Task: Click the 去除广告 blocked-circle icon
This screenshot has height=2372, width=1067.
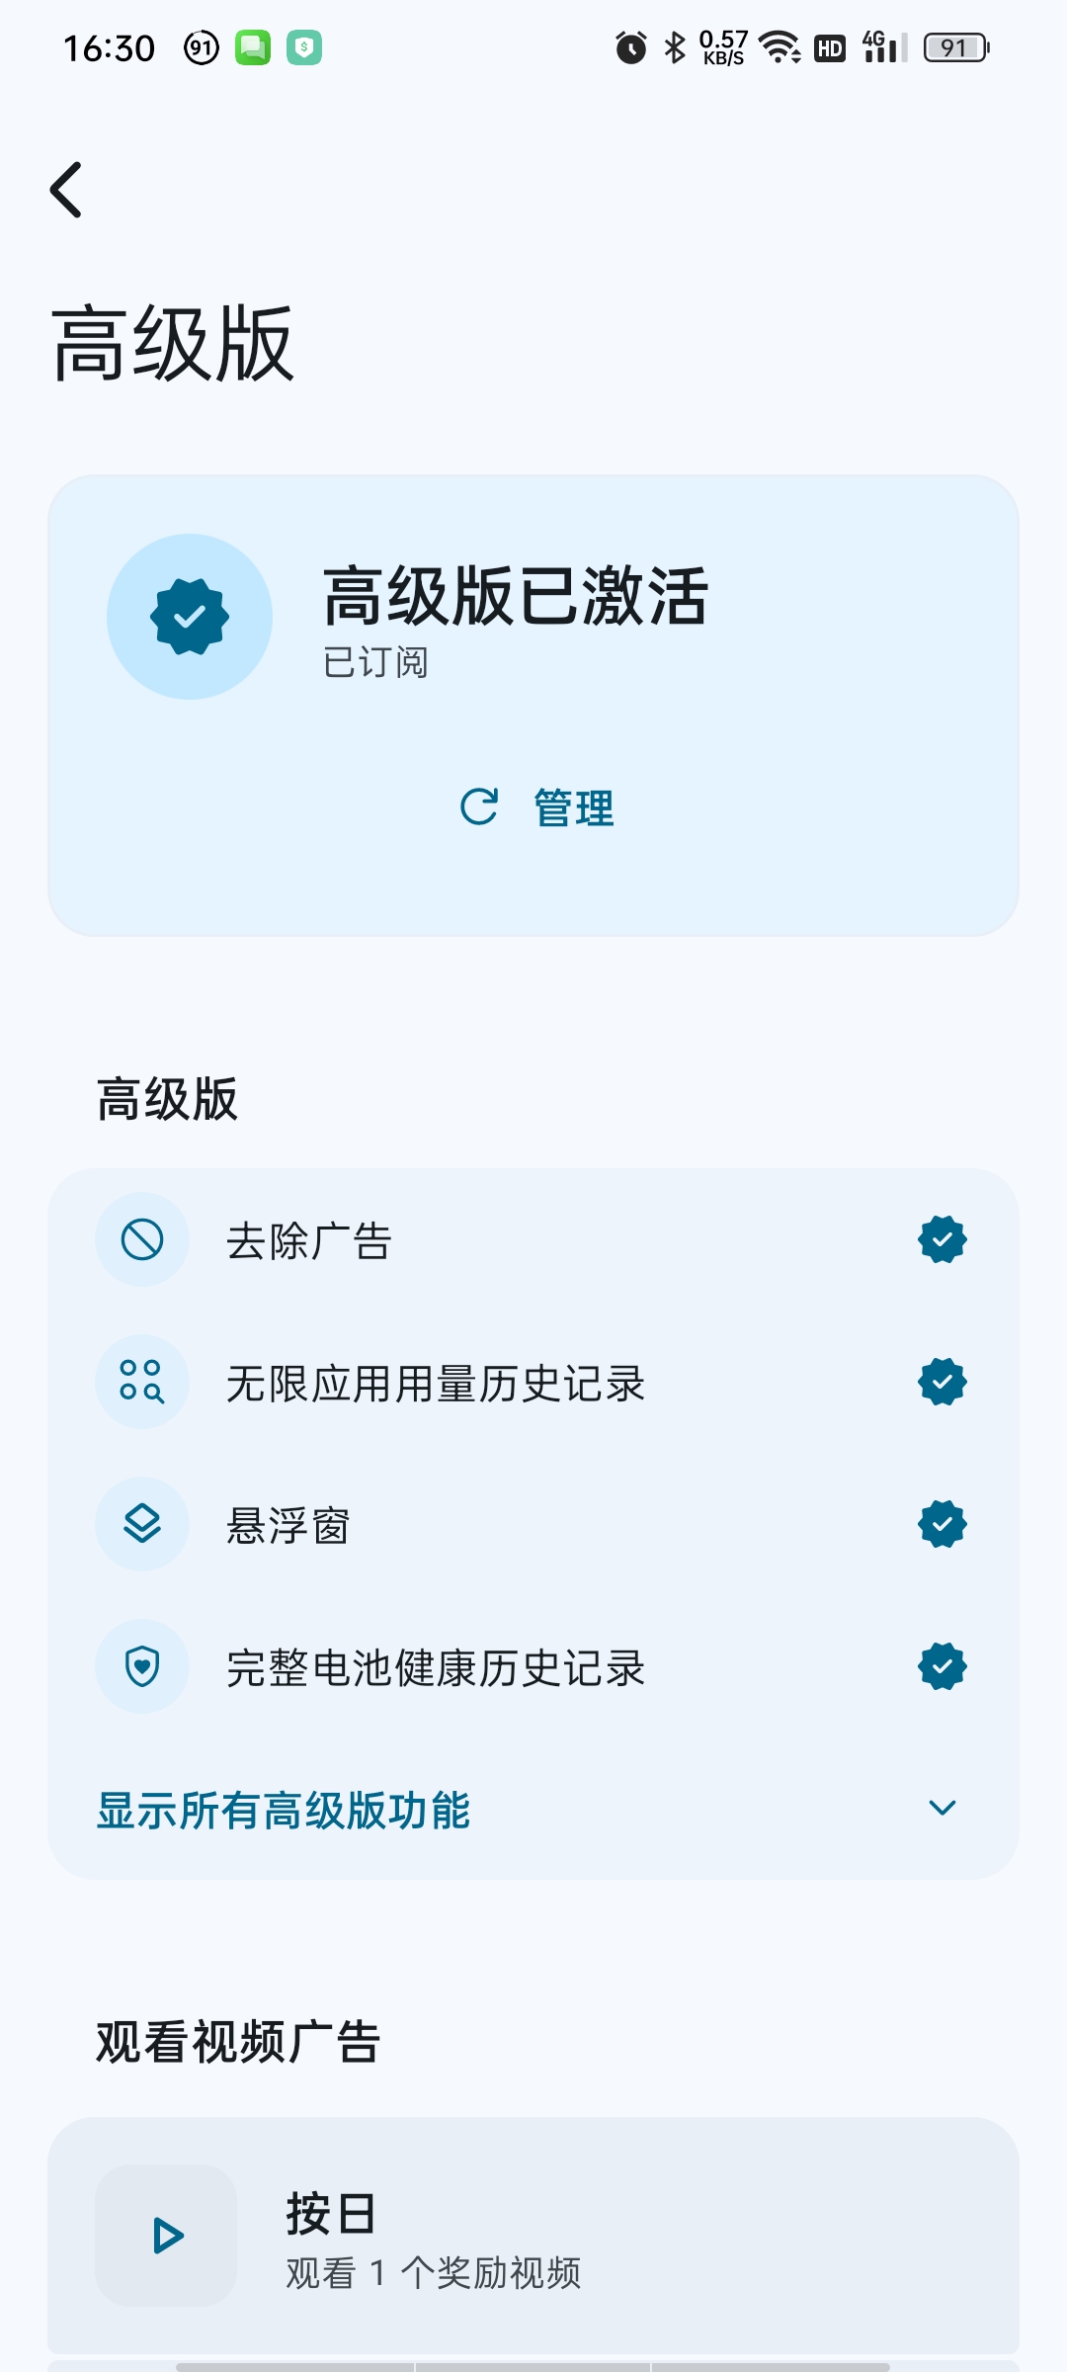Action: [x=142, y=1239]
